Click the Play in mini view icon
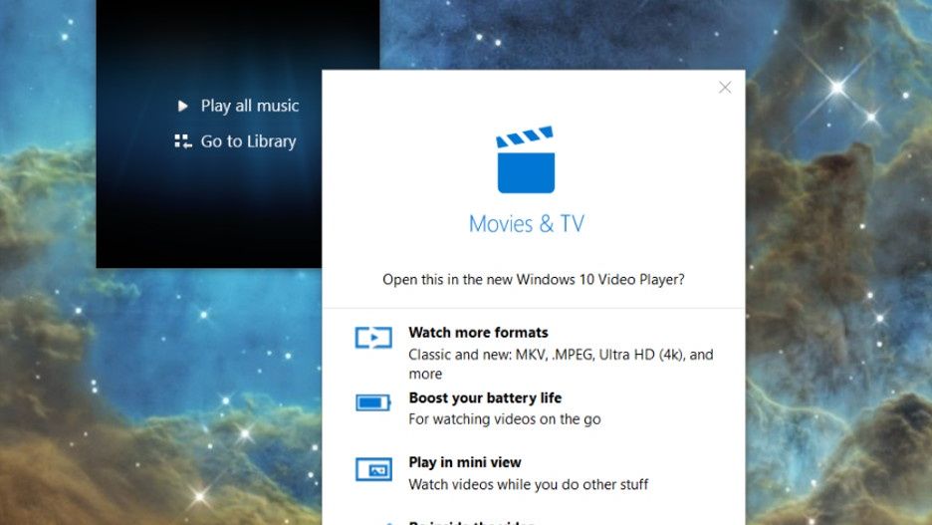Image resolution: width=932 pixels, height=525 pixels. coord(373,469)
